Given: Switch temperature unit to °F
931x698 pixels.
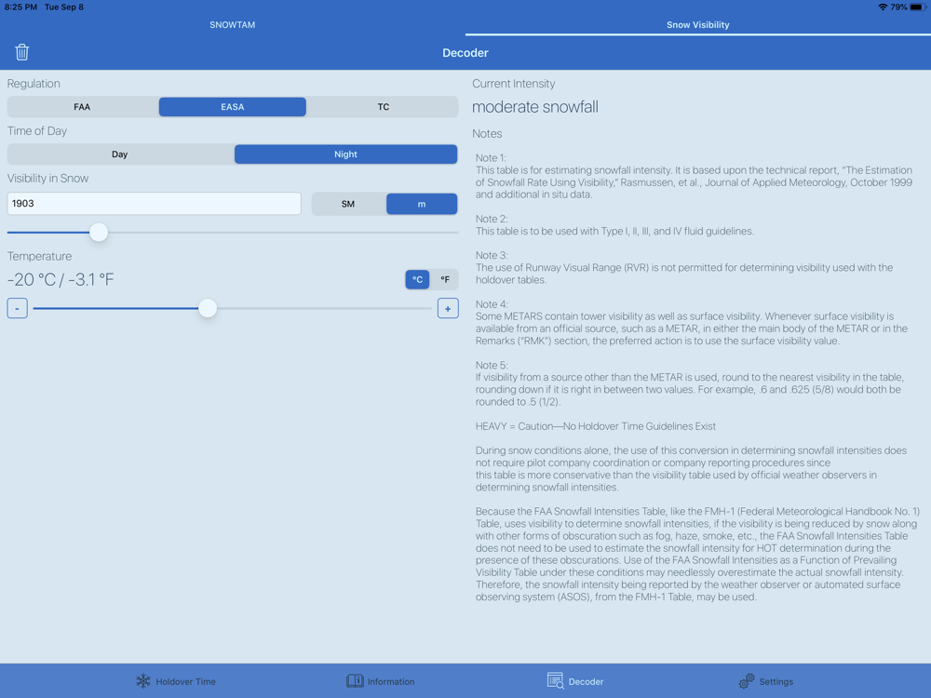Looking at the screenshot, I should tap(445, 279).
